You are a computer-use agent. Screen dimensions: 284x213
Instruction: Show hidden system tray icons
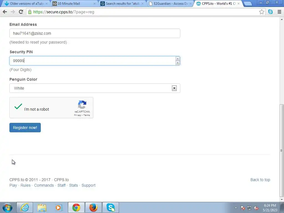tap(236, 208)
